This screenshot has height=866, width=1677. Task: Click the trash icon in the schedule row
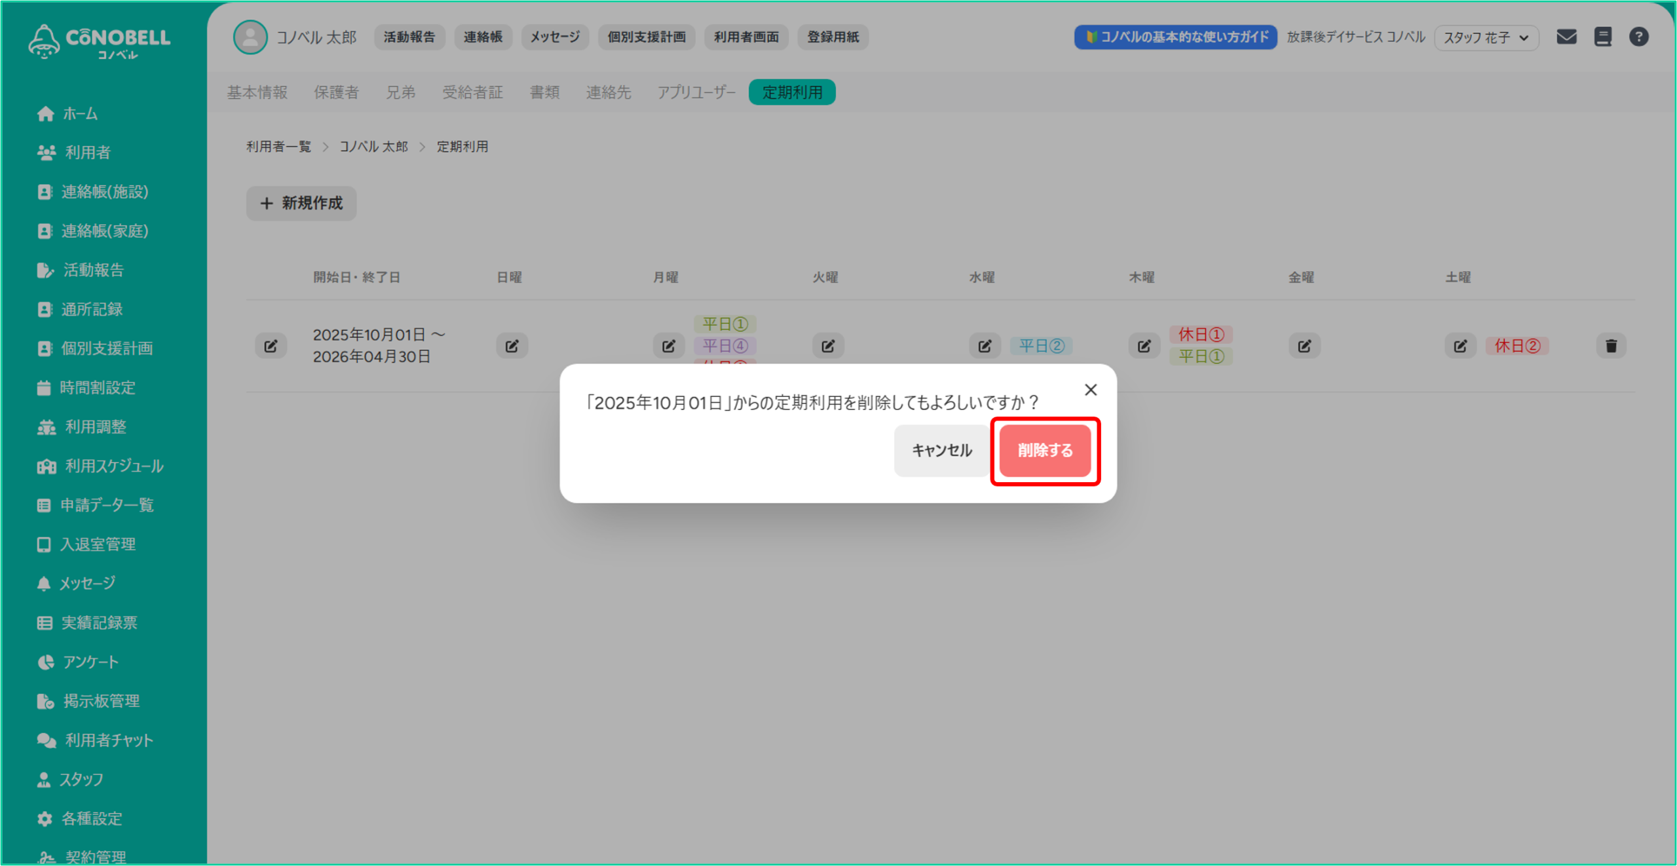(x=1611, y=345)
